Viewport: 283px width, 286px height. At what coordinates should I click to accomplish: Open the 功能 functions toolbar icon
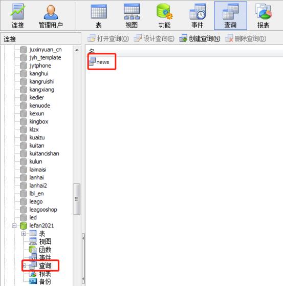(164, 16)
